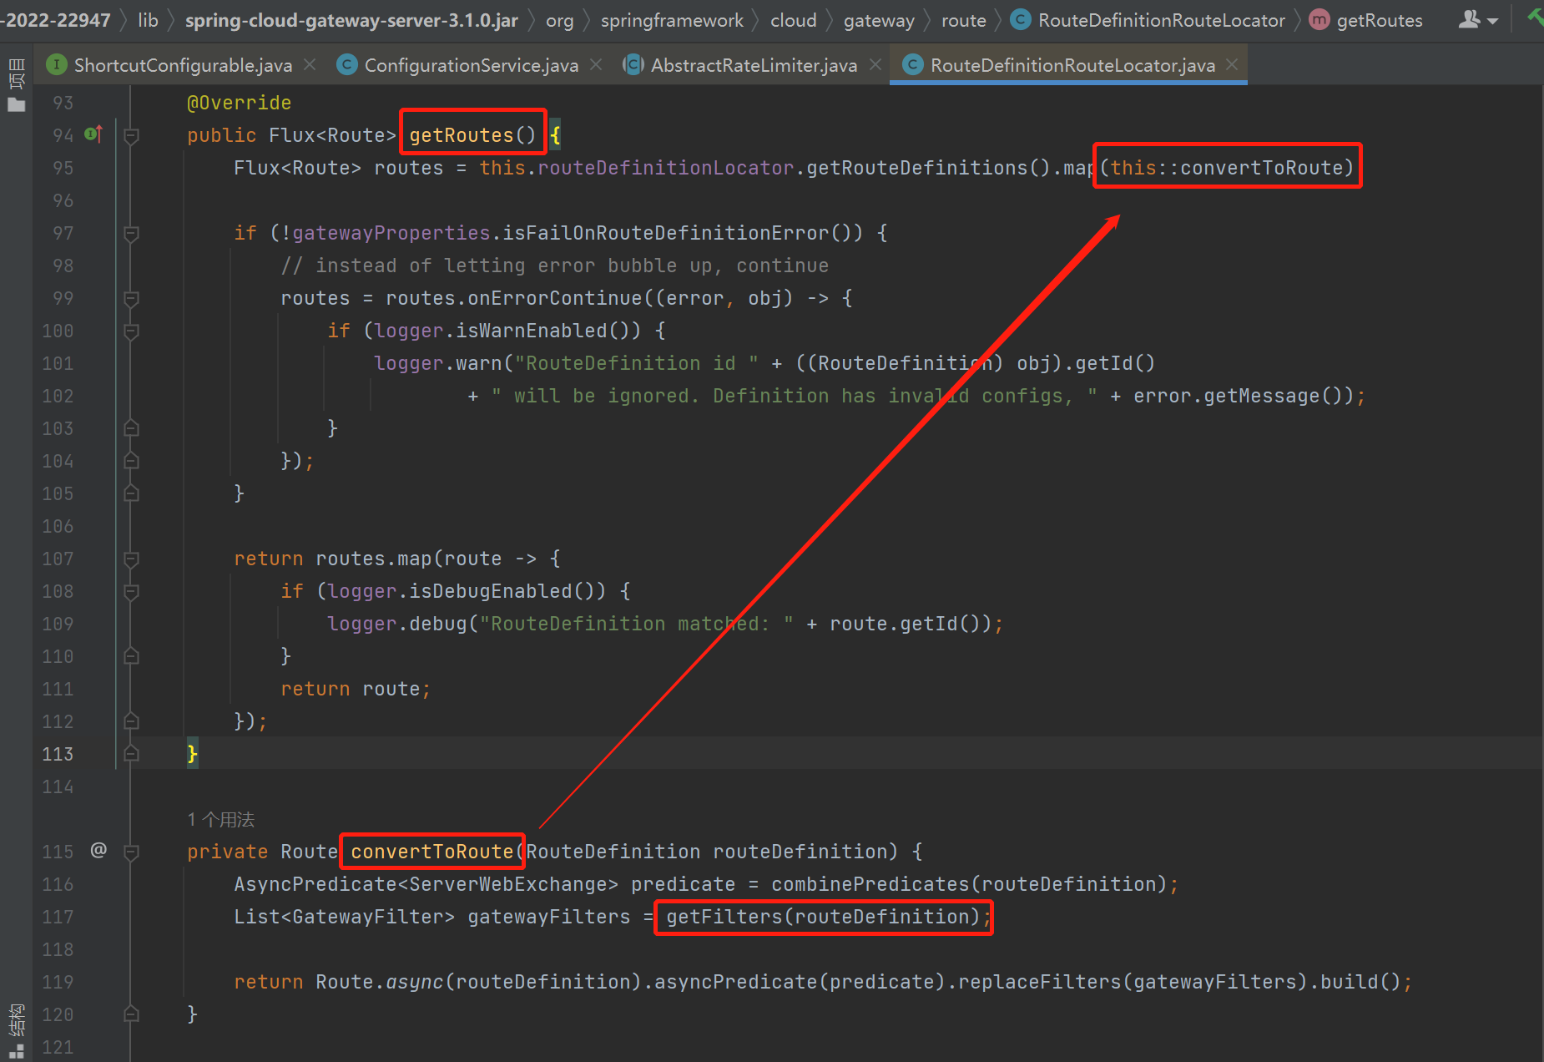Collapse the getRoutes method fold on line 94
1544x1062 pixels.
pyautogui.click(x=131, y=135)
